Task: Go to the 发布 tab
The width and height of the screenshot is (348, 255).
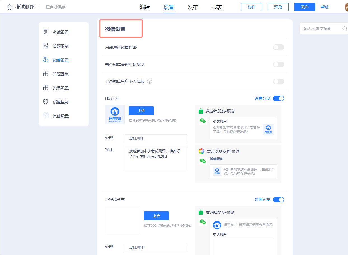Action: 193,7
